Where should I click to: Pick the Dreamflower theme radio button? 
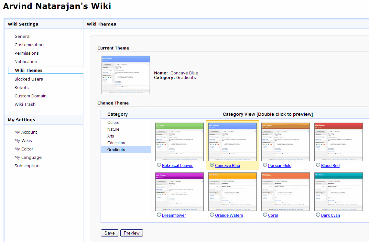[x=159, y=215]
